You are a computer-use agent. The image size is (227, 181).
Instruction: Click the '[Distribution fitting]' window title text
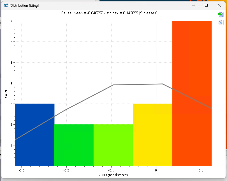click(24, 6)
